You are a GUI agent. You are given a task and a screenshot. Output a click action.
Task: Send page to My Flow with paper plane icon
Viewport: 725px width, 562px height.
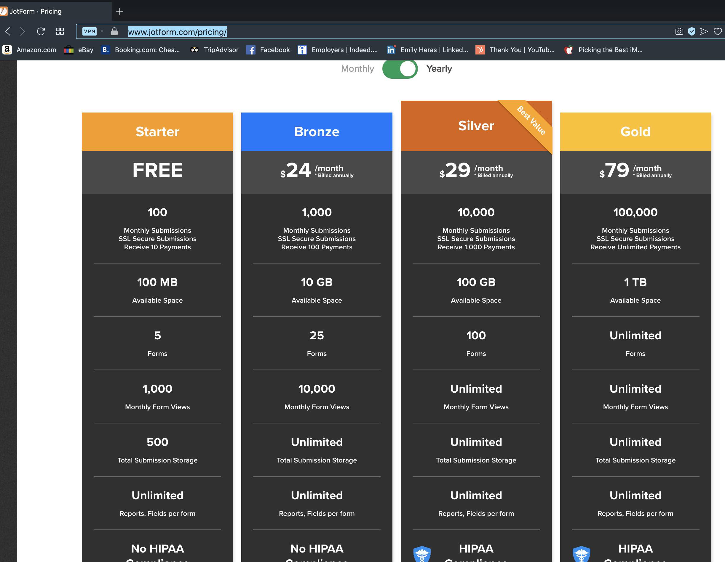pos(704,31)
